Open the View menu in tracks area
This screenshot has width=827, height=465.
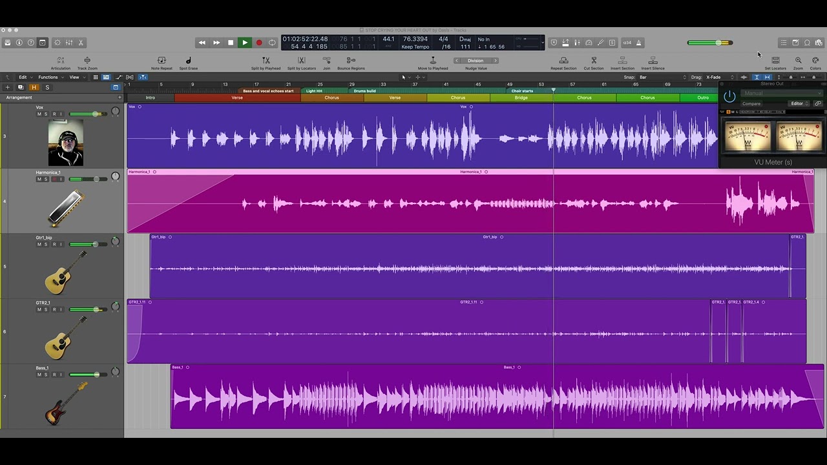pos(76,77)
